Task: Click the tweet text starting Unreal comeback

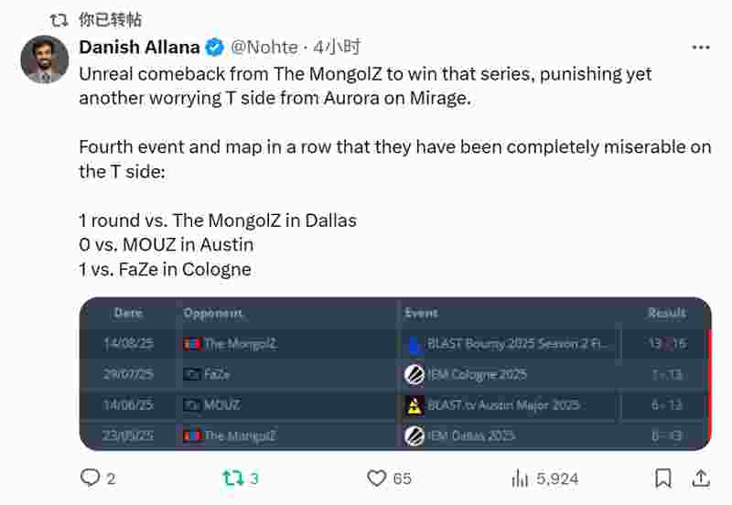Action: (365, 86)
